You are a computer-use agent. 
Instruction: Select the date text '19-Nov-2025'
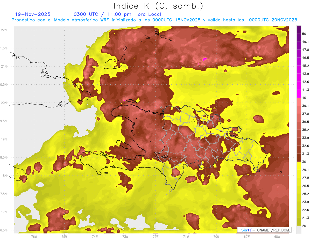point(33,14)
